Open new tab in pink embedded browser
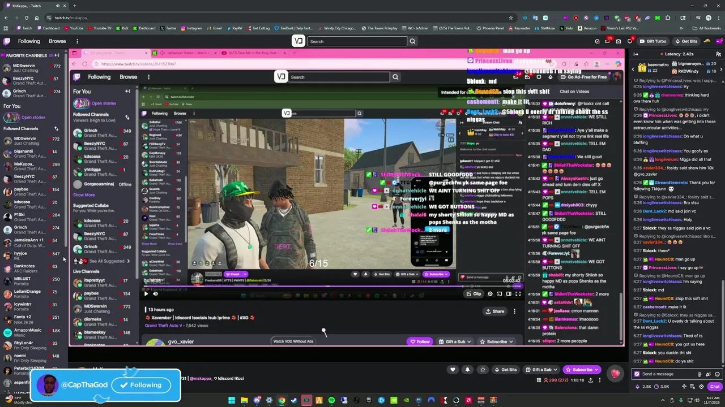The image size is (725, 407). click(x=293, y=53)
